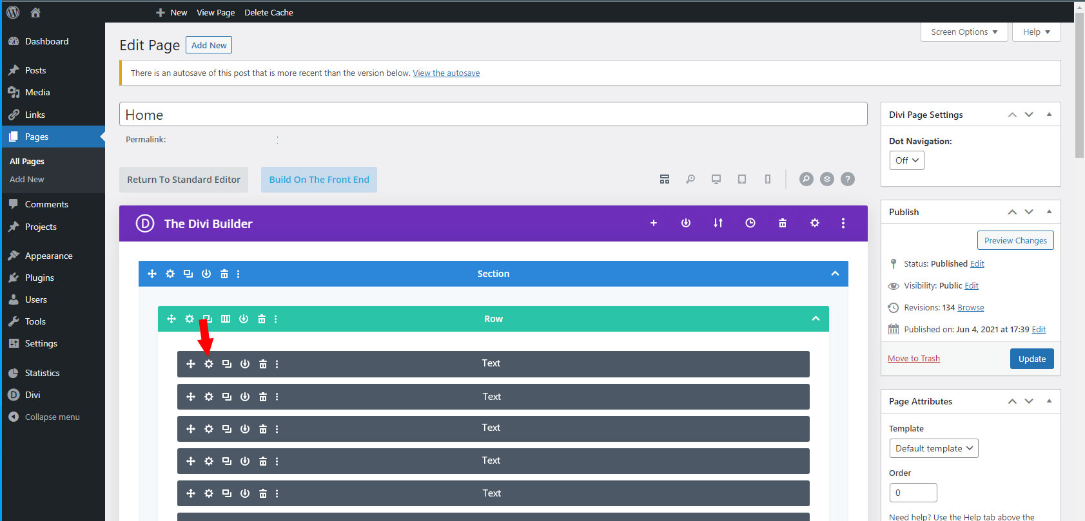1085x521 pixels.
Task: Open the layers view icon
Action: (827, 179)
